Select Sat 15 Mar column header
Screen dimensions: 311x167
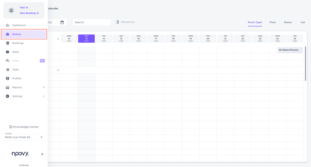pos(121,39)
